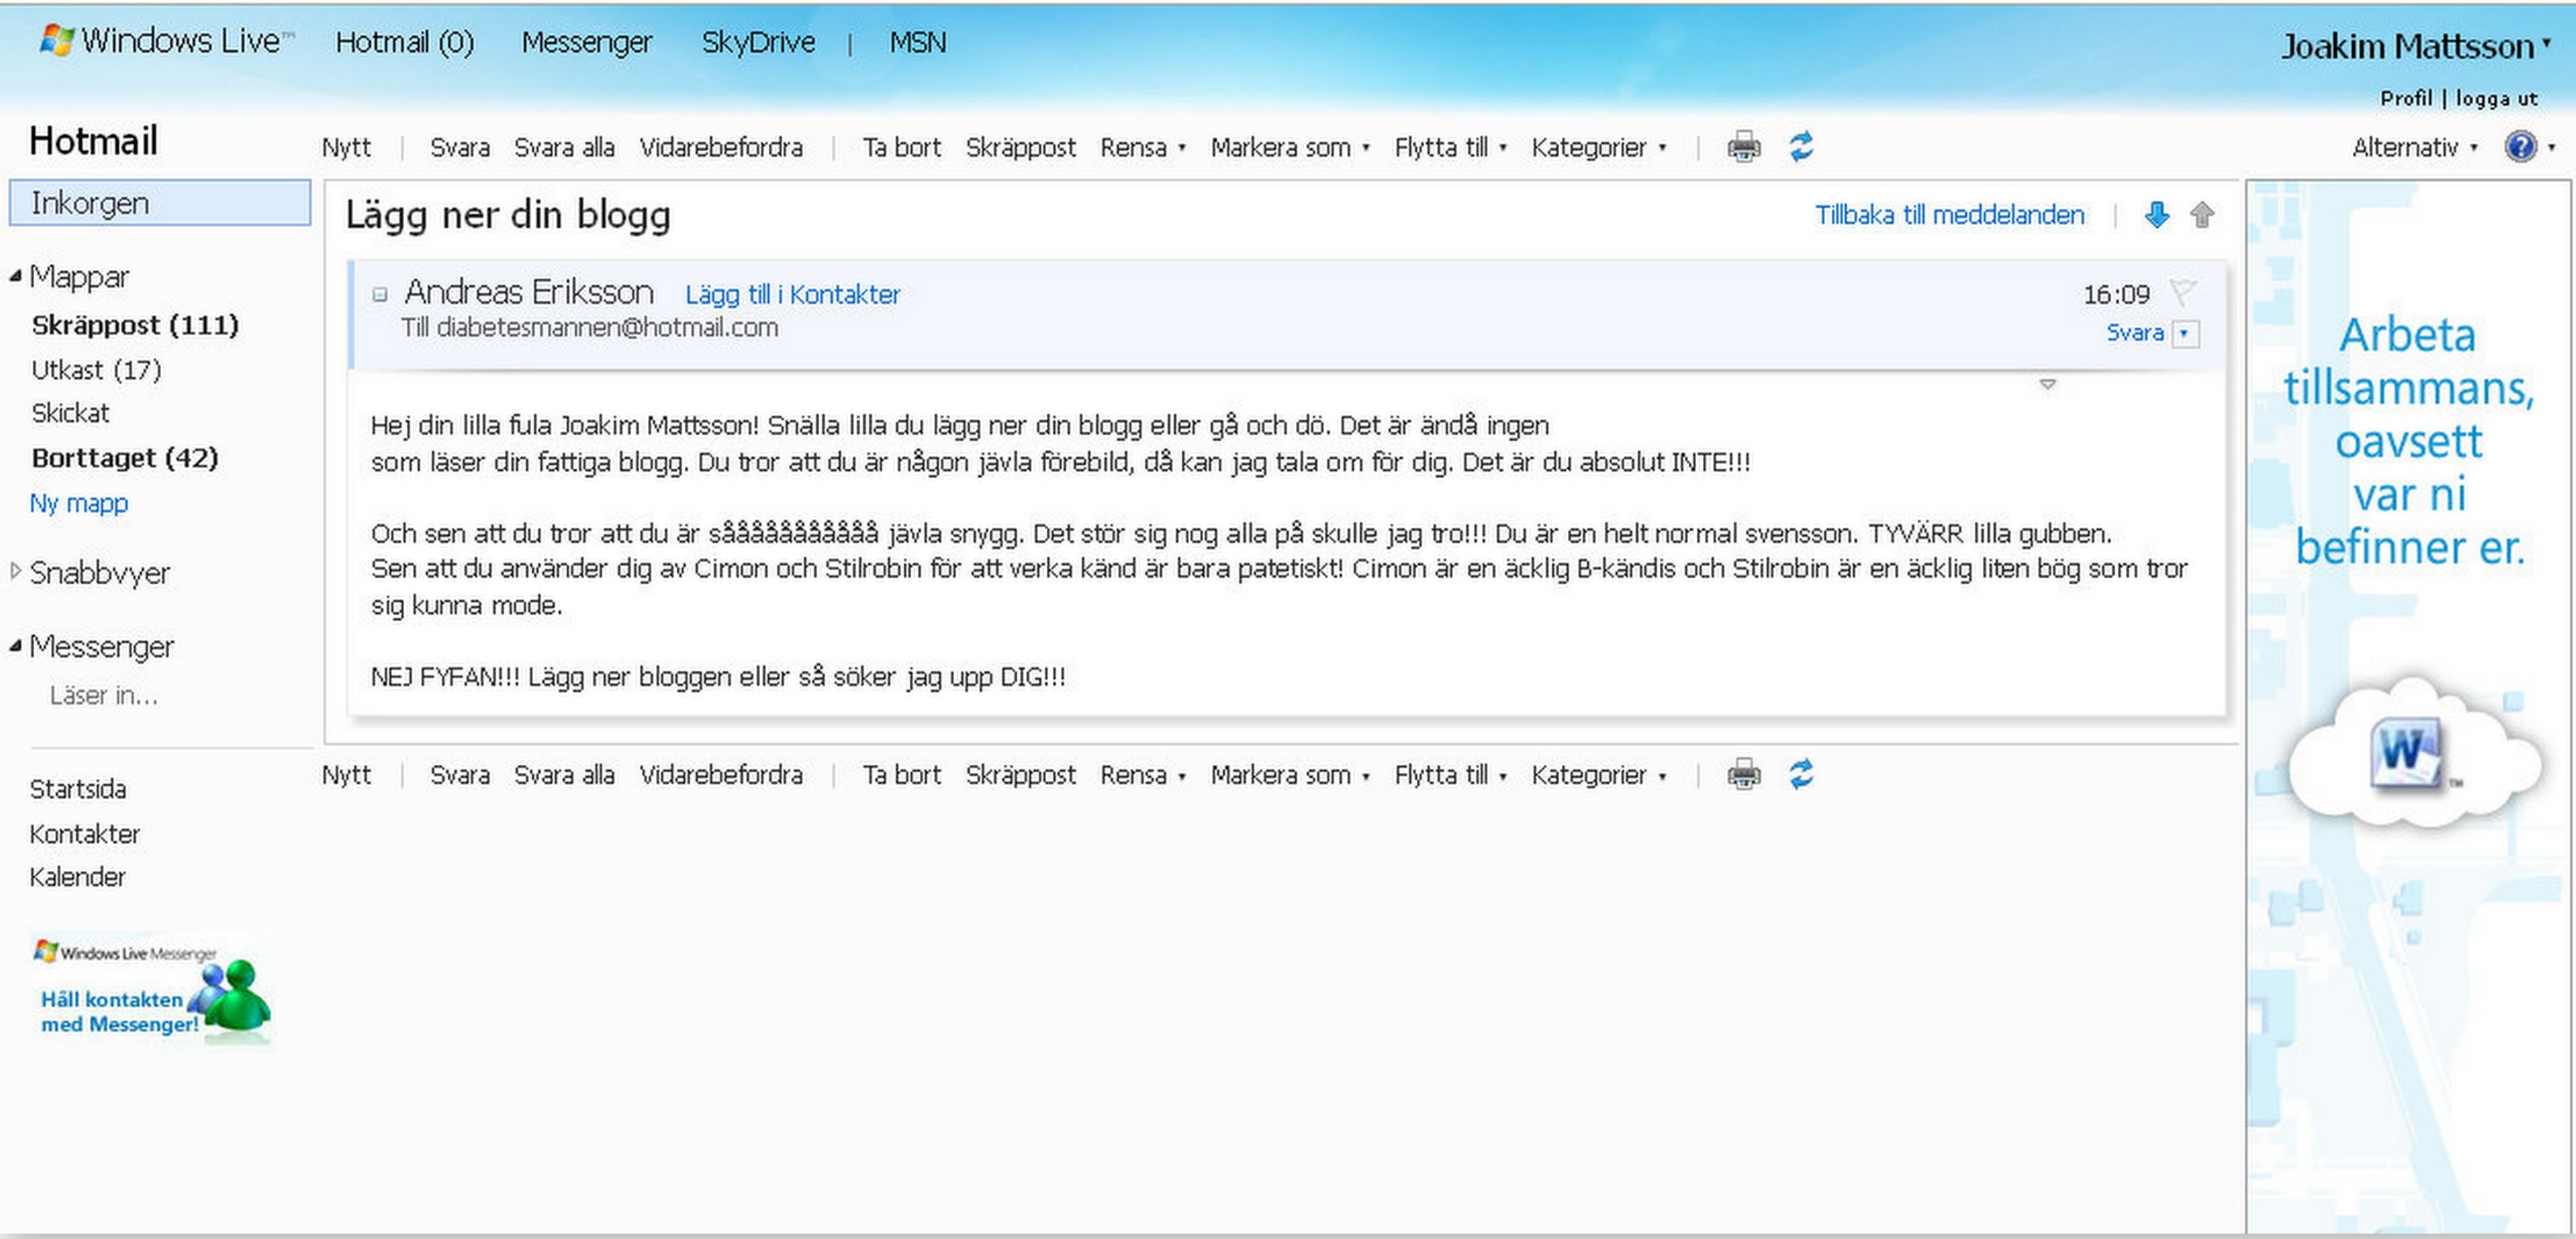The image size is (2576, 1239).
Task: Go to next message with down arrow
Action: pyautogui.click(x=2156, y=214)
